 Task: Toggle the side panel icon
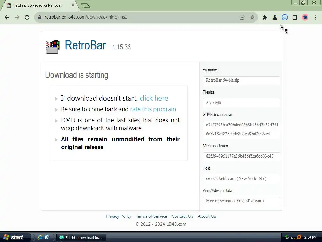pyautogui.click(x=295, y=18)
